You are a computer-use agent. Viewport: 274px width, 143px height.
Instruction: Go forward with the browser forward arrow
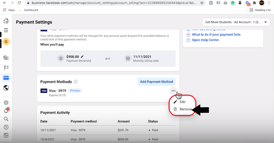click(x=12, y=3)
